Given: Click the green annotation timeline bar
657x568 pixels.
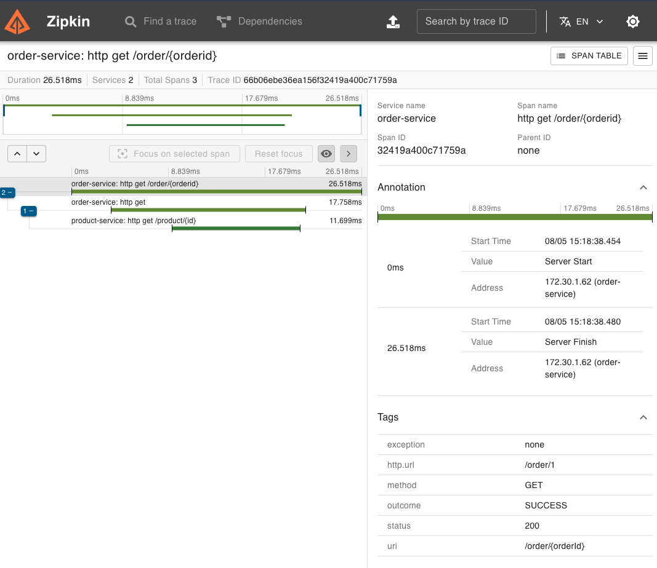Looking at the screenshot, I should 515,217.
